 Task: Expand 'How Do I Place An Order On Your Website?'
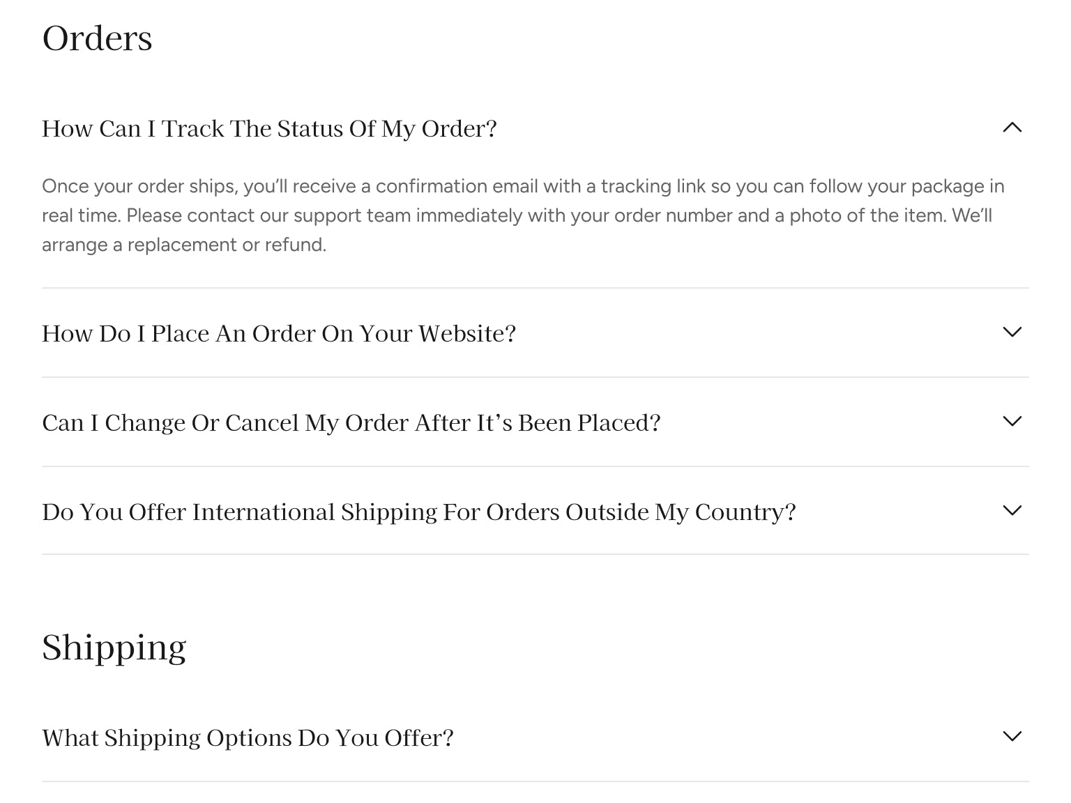279,334
